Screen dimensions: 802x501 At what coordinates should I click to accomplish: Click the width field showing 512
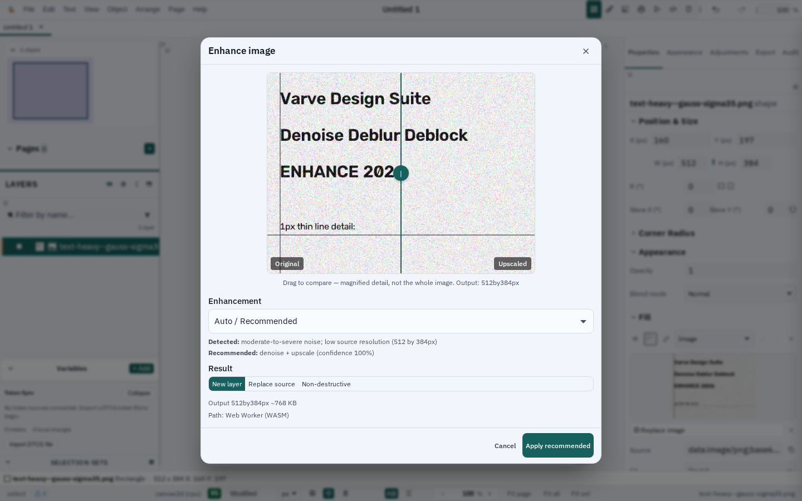[x=692, y=163]
